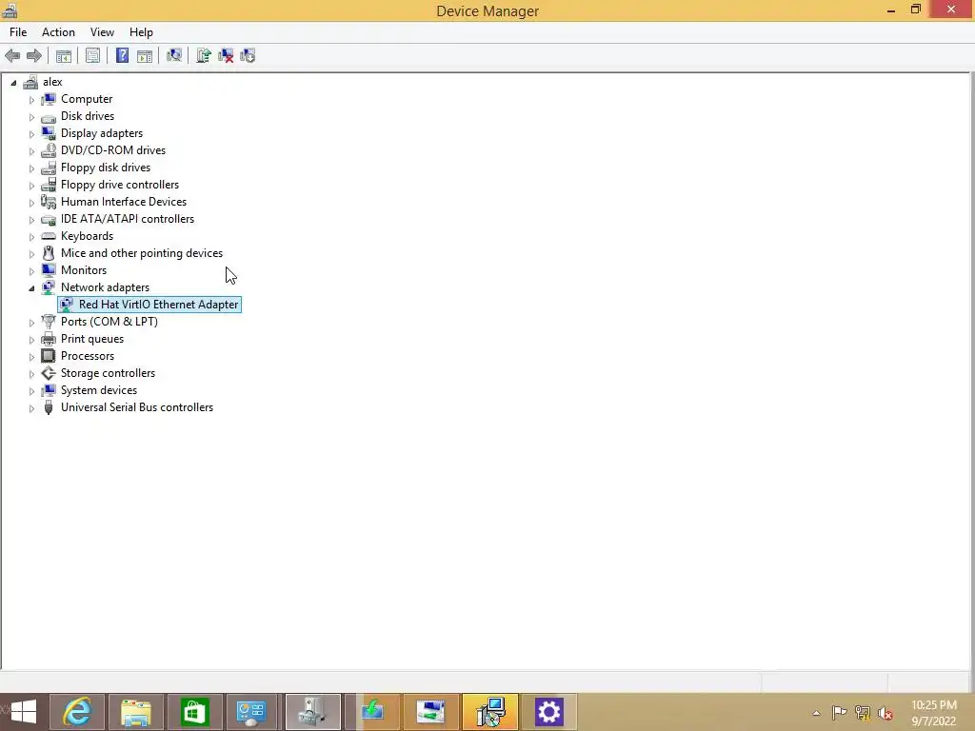
Task: Open File Explorer from taskbar
Action: tap(135, 712)
